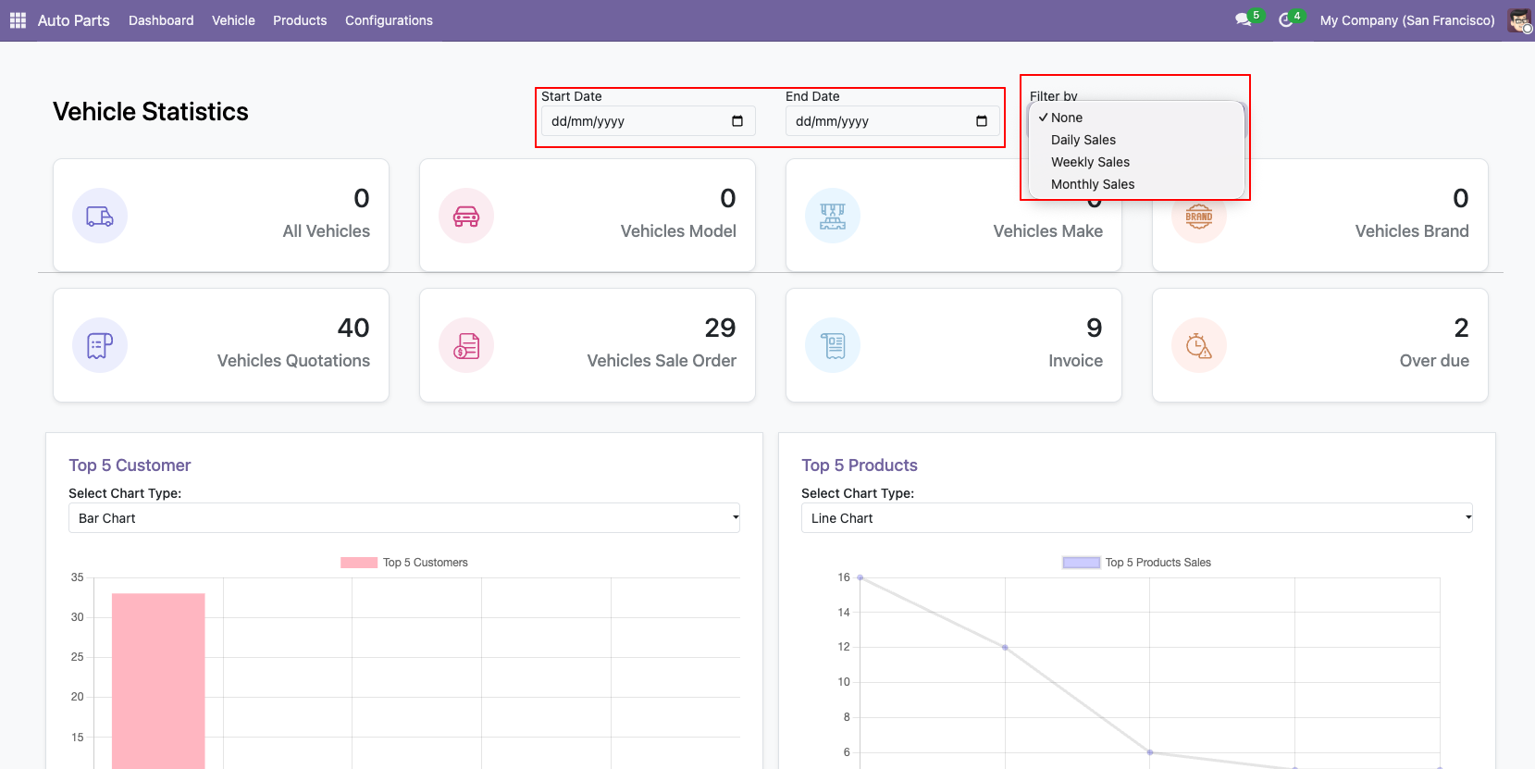Open the chat messages icon

point(1243,20)
